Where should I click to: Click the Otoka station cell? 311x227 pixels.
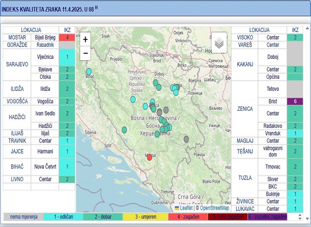coord(45,77)
